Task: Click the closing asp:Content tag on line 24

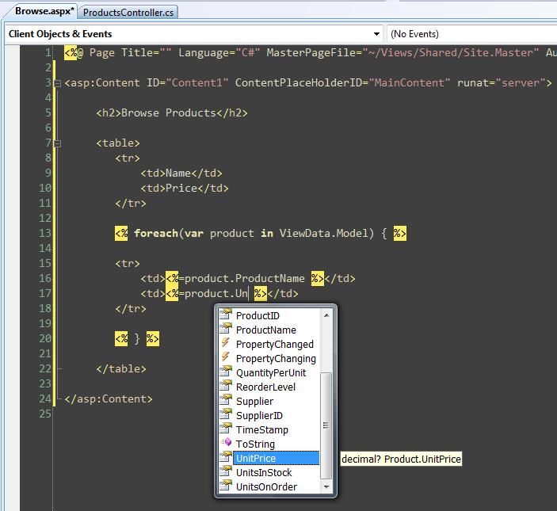Action: tap(109, 399)
